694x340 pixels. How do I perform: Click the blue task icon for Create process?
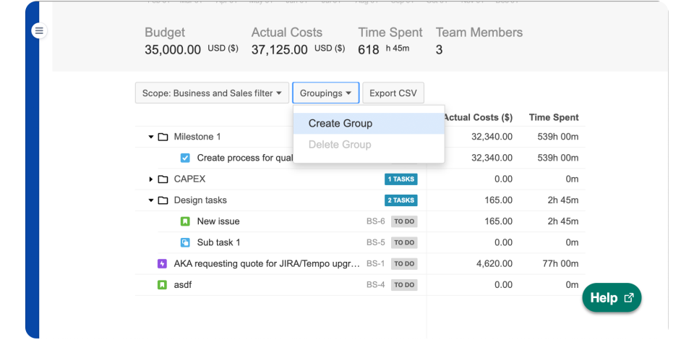pos(185,158)
